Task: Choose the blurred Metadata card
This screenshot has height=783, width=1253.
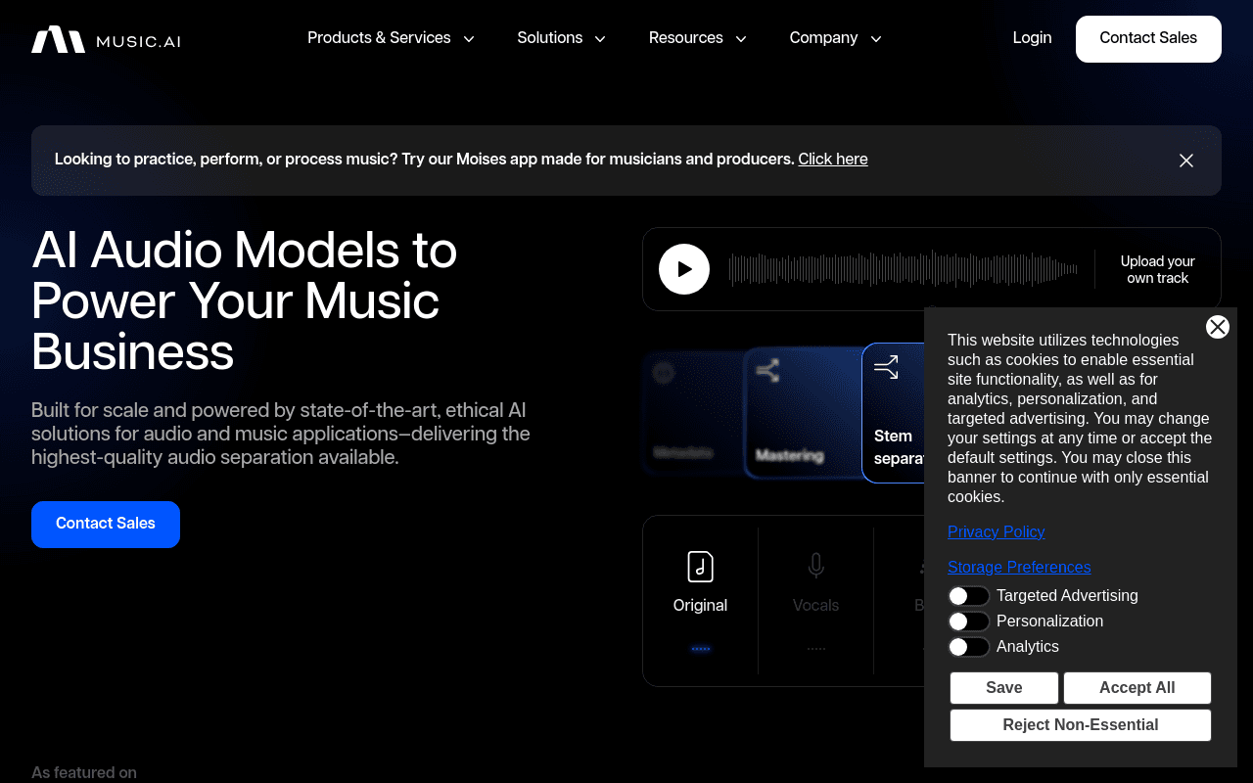Action: (692, 412)
